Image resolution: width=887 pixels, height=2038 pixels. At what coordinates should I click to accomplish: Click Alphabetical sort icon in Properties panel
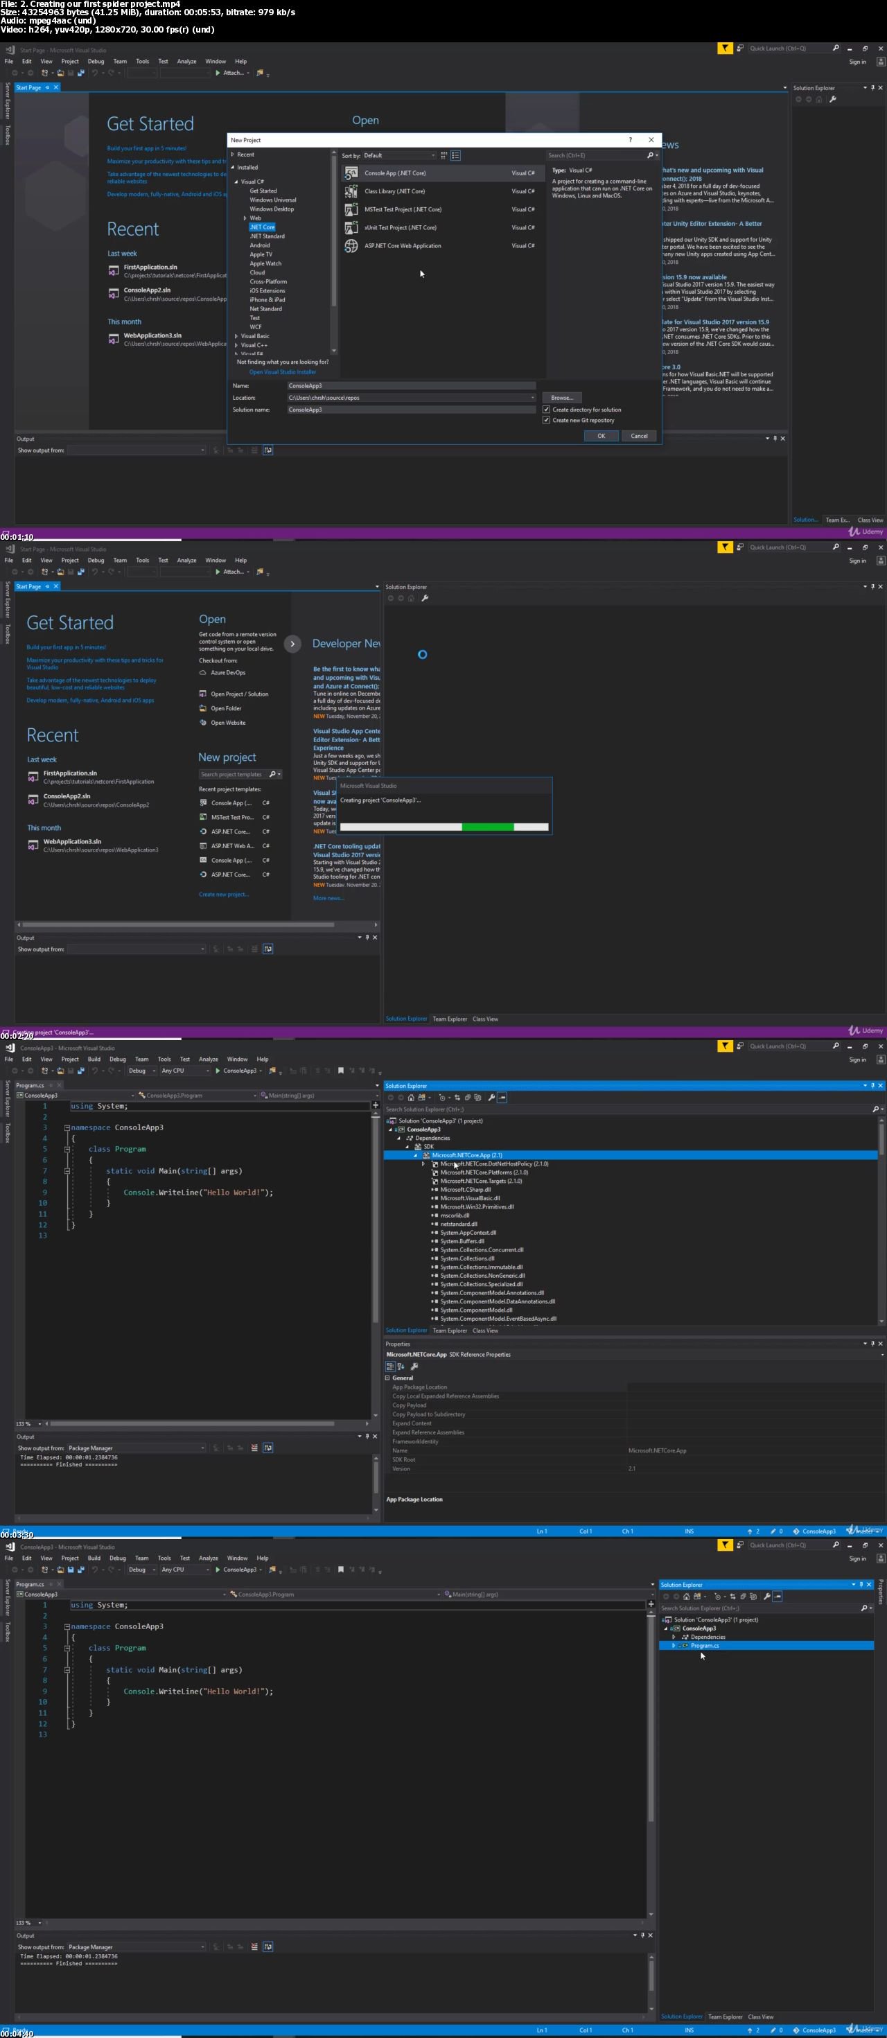click(x=401, y=1367)
